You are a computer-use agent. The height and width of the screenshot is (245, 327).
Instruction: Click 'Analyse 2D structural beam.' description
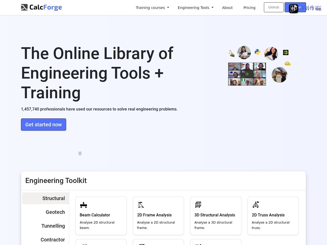tap(97, 225)
